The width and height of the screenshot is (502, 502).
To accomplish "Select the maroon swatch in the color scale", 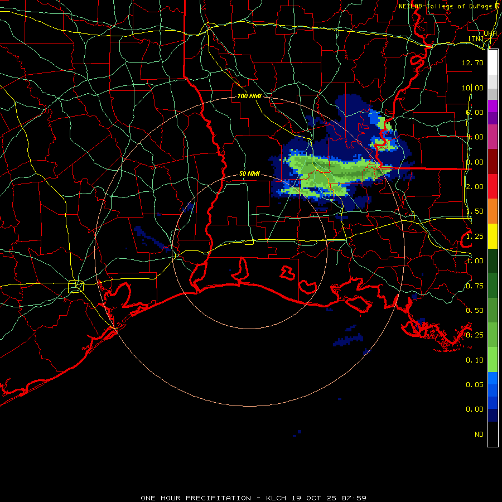I will [x=493, y=162].
